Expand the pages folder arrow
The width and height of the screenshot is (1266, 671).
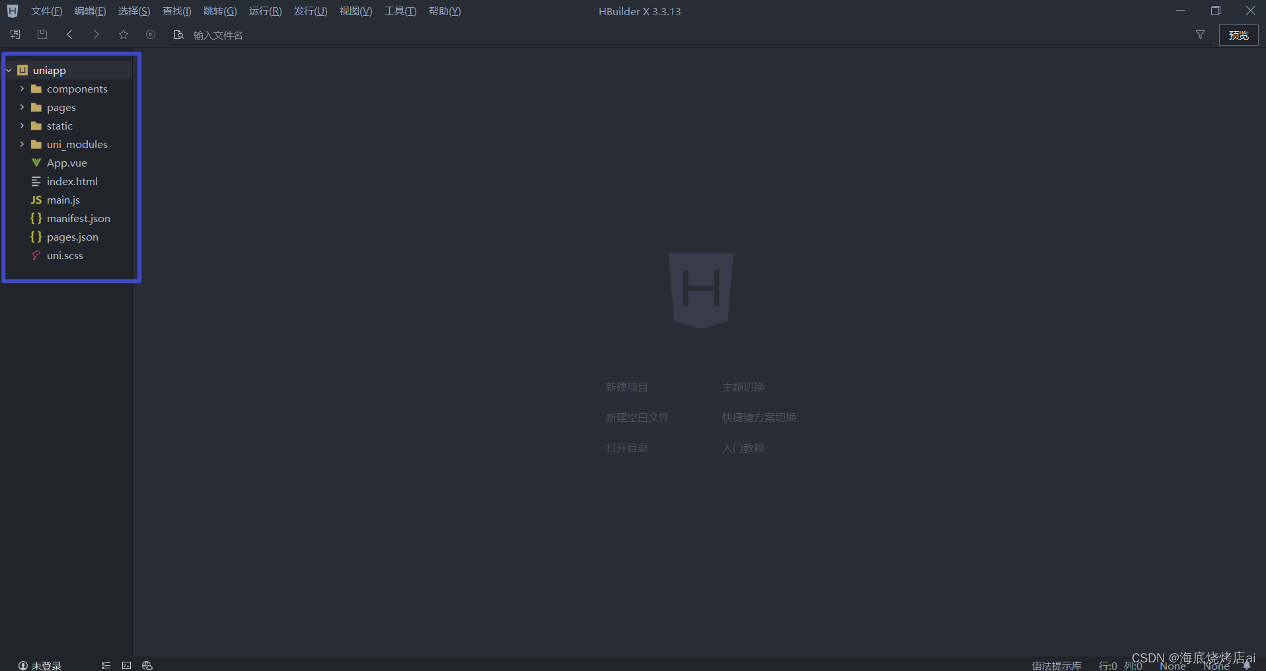(x=22, y=107)
